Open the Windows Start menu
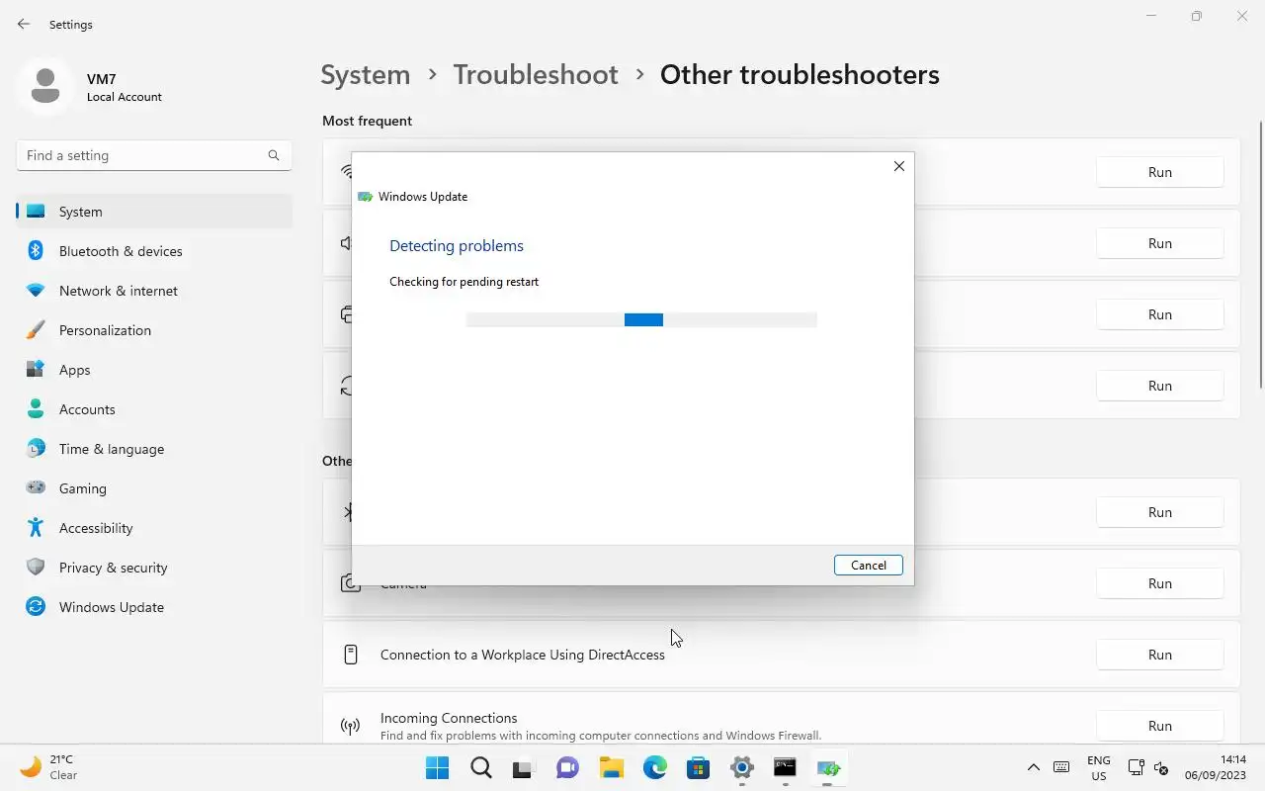Screen dimensions: 1265x791 [437, 767]
